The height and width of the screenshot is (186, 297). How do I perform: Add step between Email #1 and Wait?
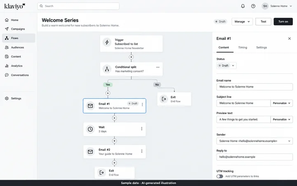coord(114,118)
